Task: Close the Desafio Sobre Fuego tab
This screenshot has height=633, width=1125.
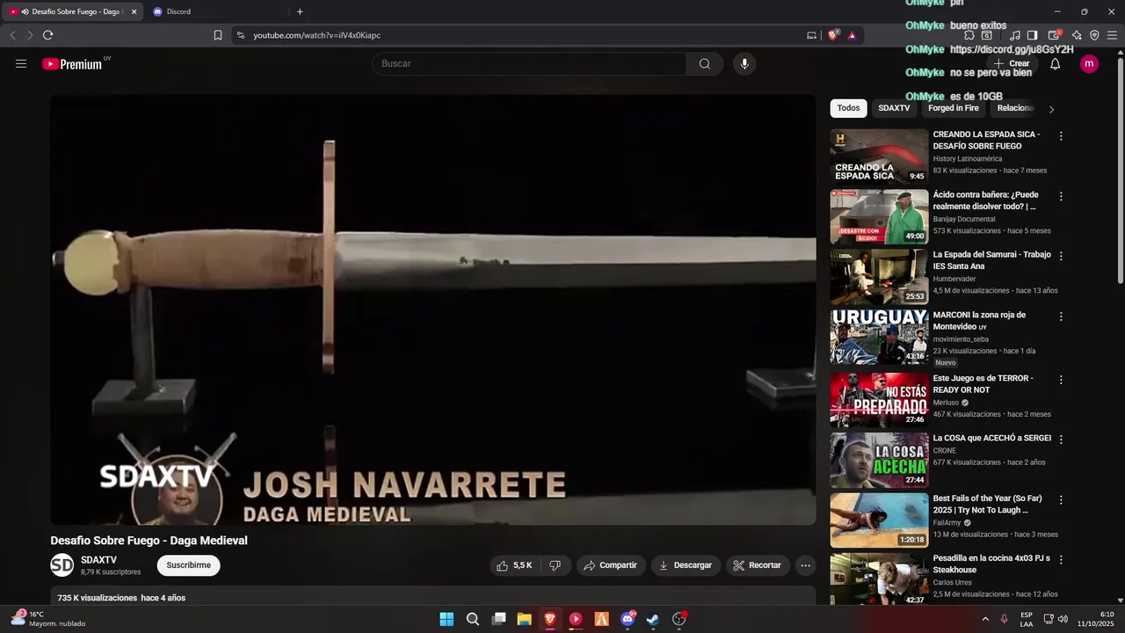Action: pyautogui.click(x=134, y=11)
